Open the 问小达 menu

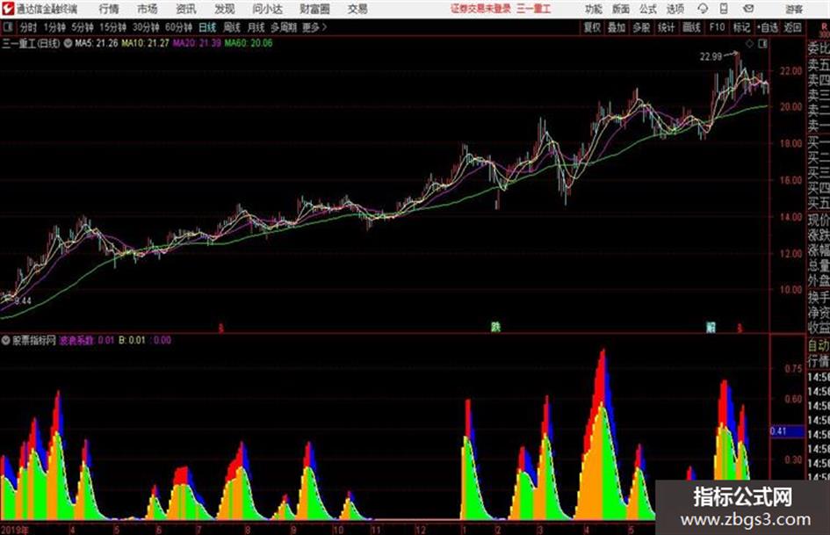pyautogui.click(x=267, y=9)
